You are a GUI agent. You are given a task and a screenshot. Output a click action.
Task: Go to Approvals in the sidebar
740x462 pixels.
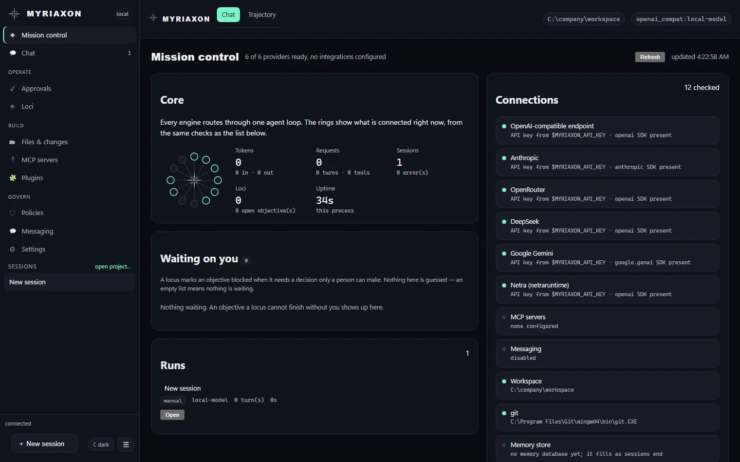(70, 88)
